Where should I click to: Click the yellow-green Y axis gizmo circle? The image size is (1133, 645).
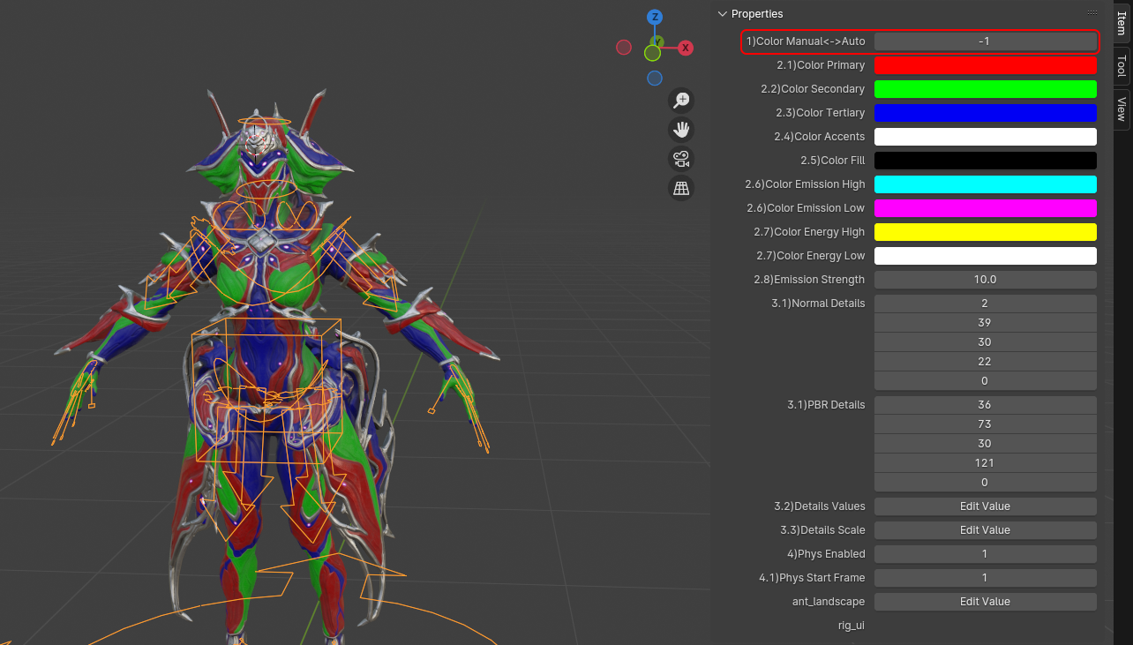[652, 53]
